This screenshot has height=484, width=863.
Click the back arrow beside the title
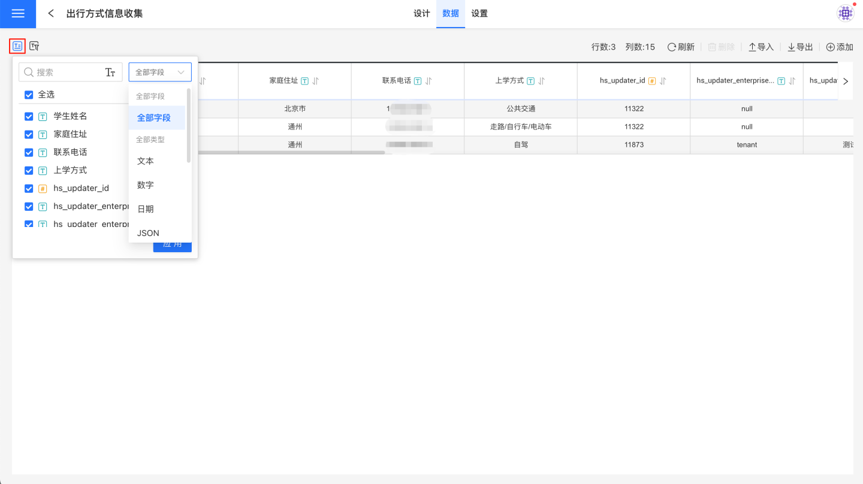[x=51, y=14]
